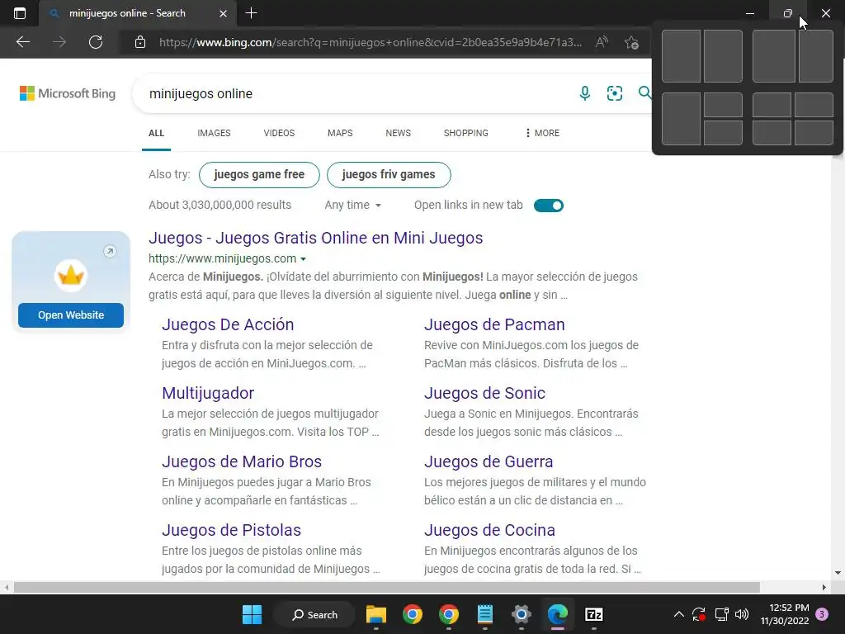The height and width of the screenshot is (634, 845).
Task: View site information lock icon
Action: tap(140, 42)
